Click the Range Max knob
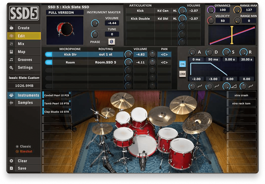Viewport: 265px width, 184px height. click(237, 10)
